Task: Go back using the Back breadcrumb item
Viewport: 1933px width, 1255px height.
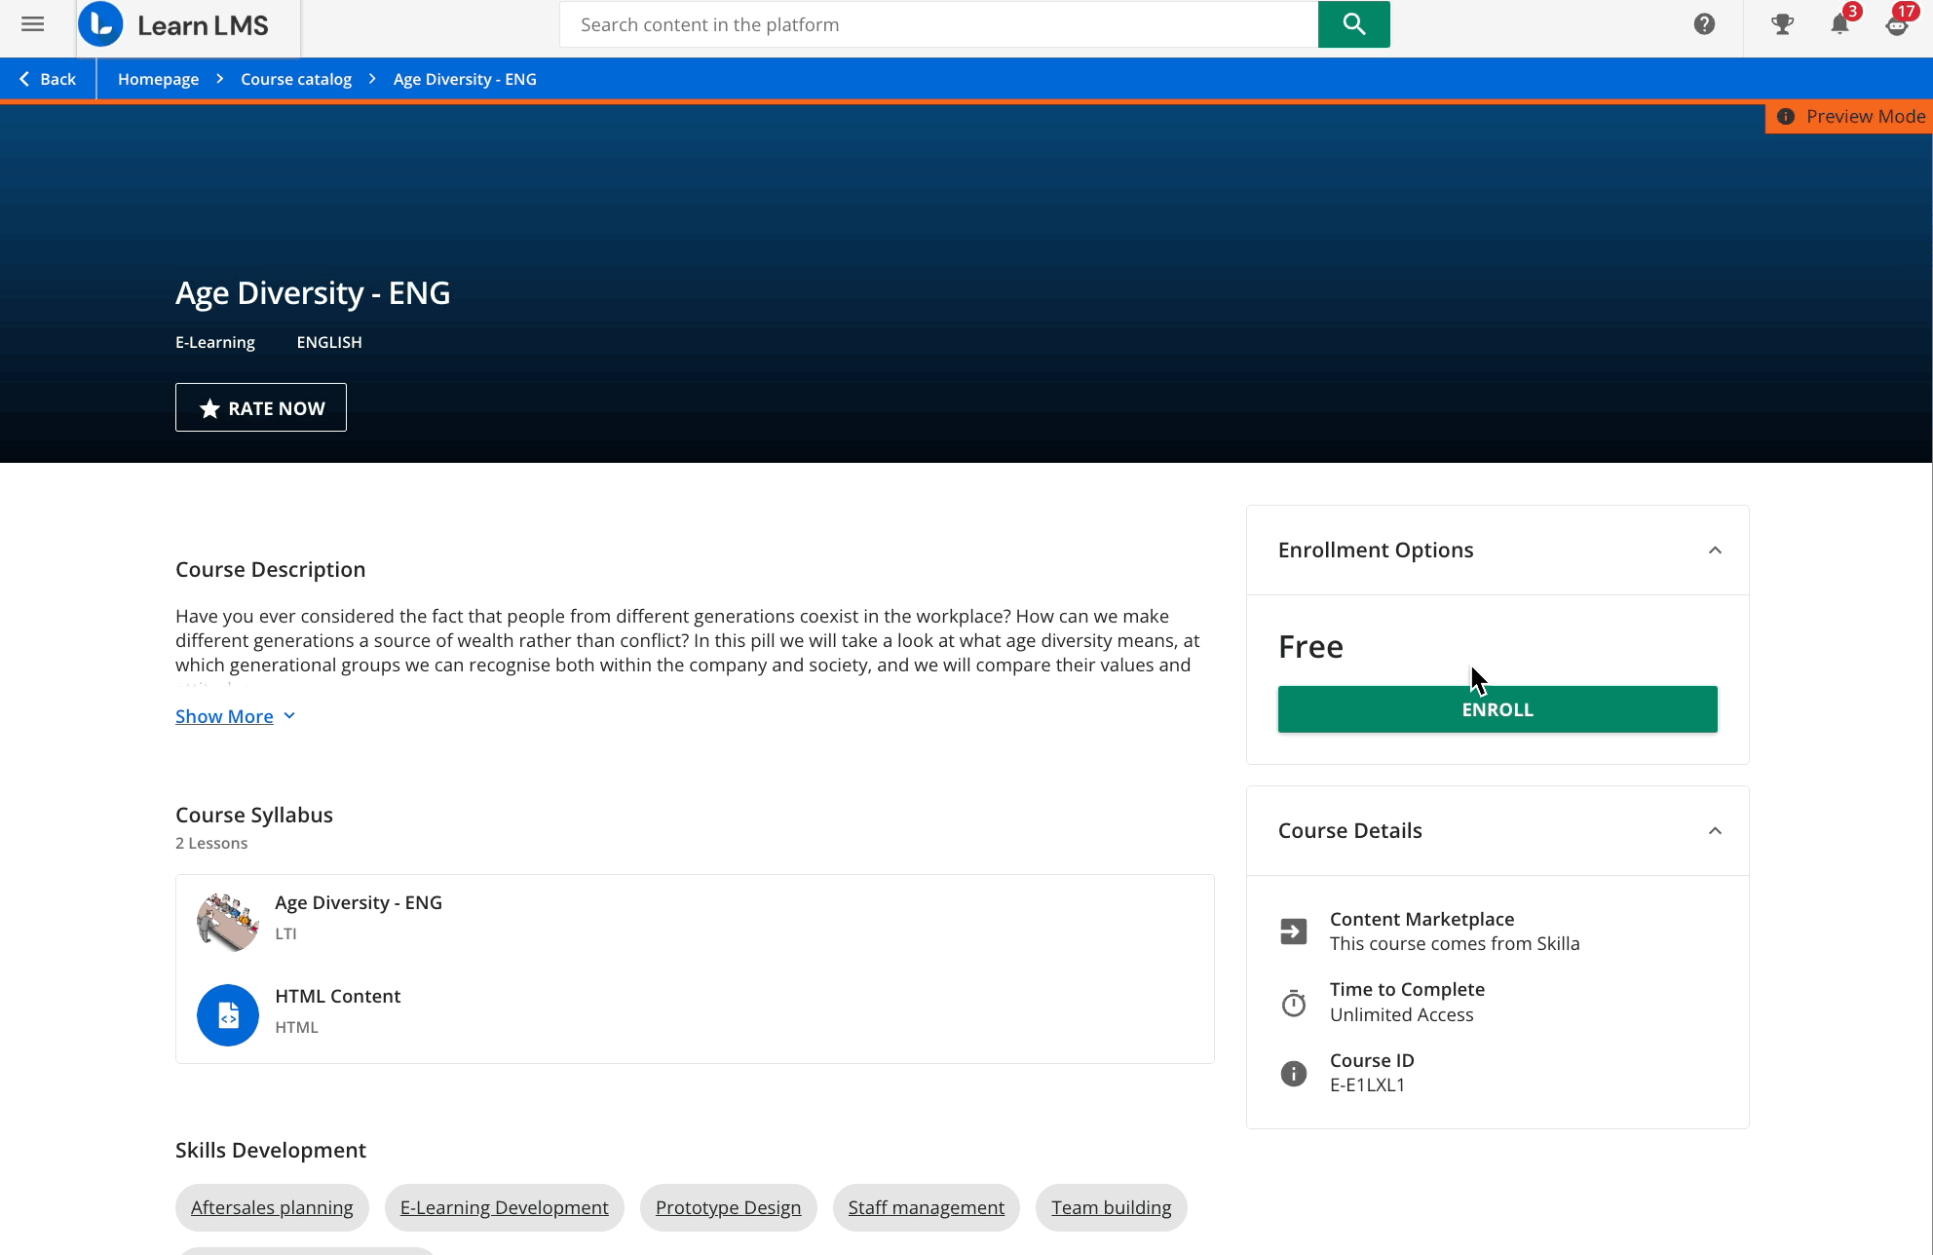Action: 47,79
